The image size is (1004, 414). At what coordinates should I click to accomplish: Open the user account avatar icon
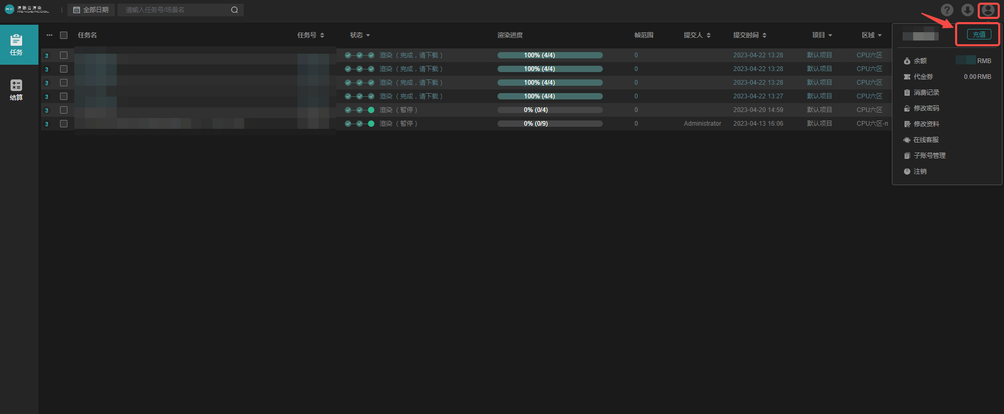[x=988, y=10]
